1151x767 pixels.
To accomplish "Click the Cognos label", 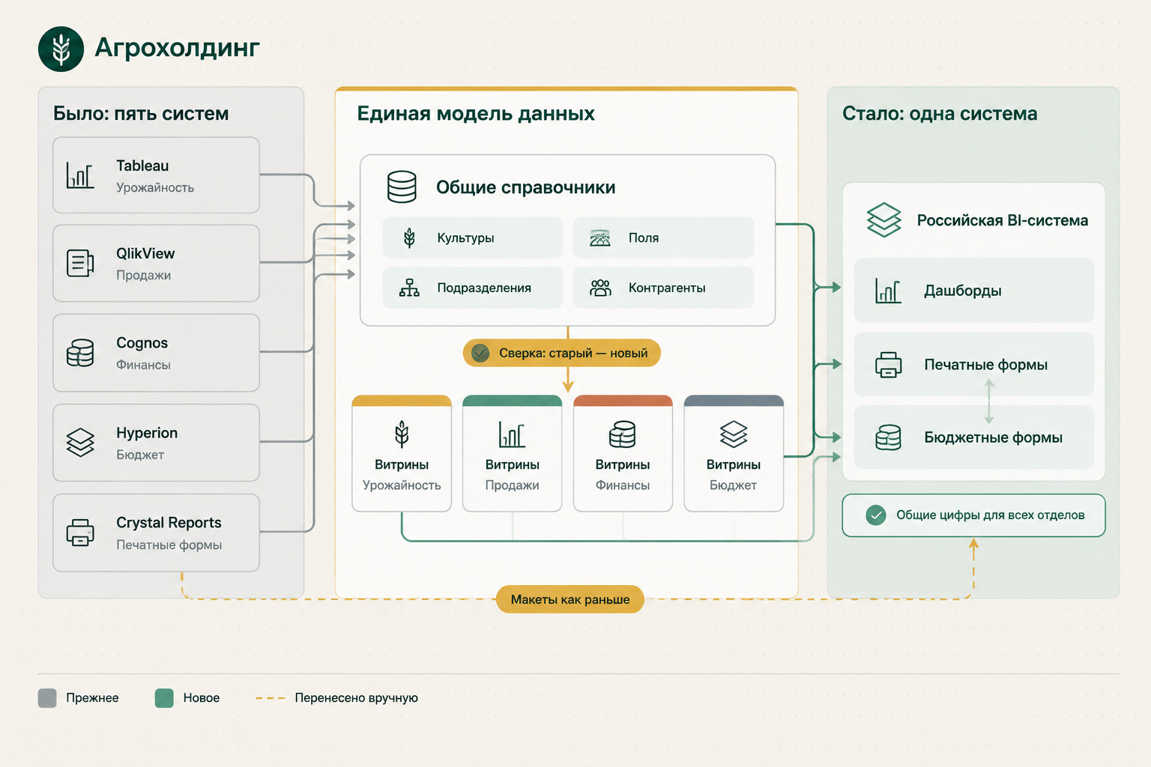I will (142, 343).
